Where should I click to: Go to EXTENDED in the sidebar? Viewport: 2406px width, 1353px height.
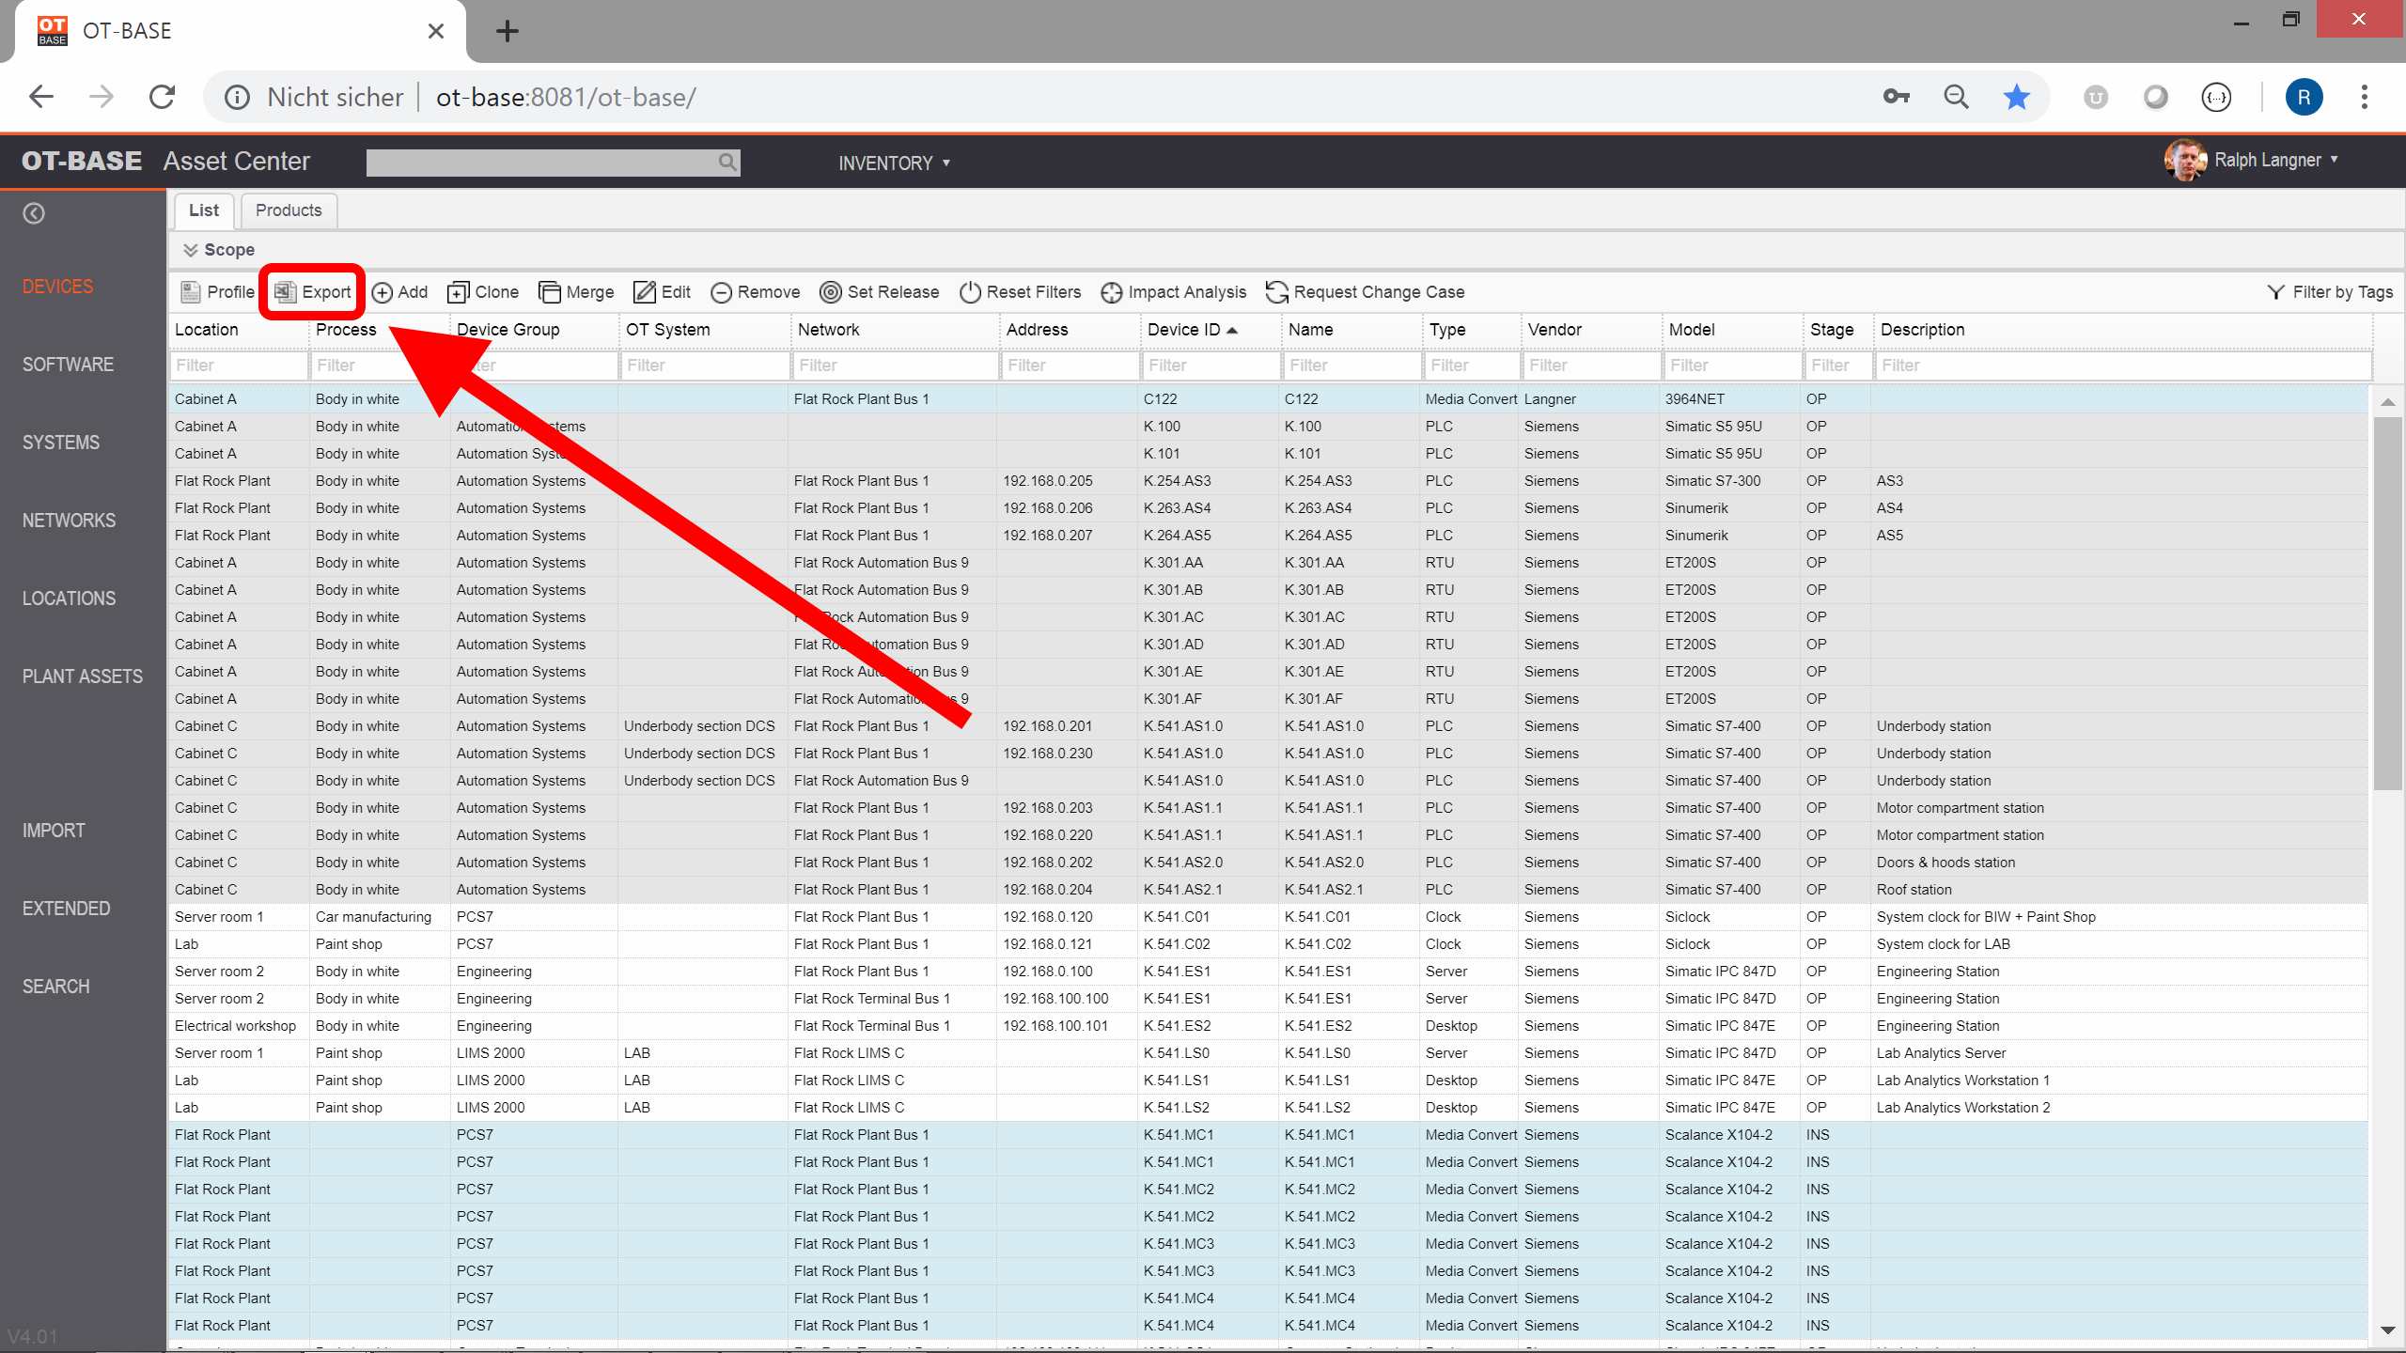pos(66,909)
